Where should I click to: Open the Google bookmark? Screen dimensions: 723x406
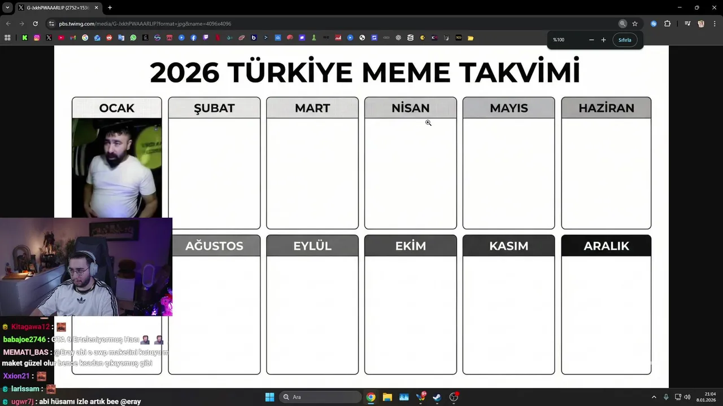(x=85, y=38)
